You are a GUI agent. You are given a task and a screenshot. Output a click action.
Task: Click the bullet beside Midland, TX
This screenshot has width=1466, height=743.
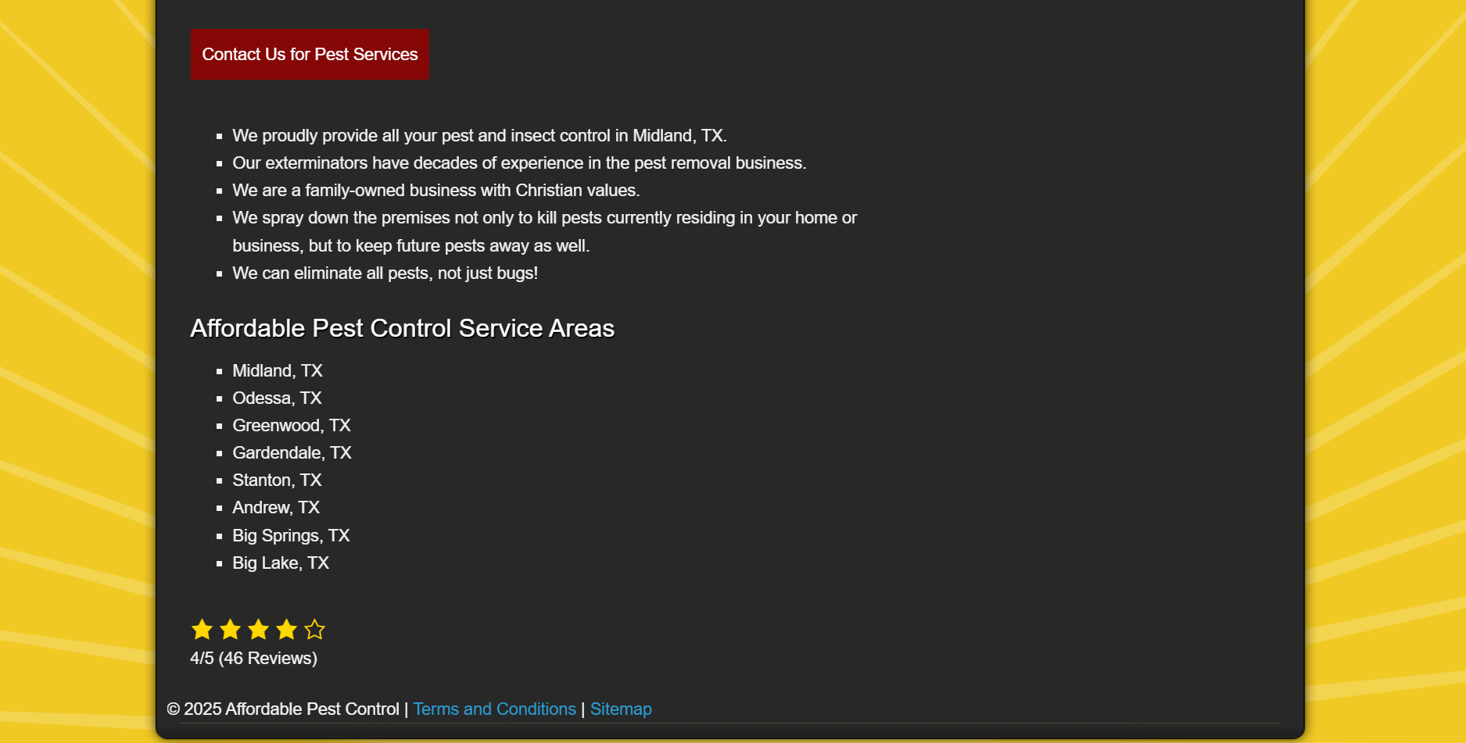tap(220, 371)
